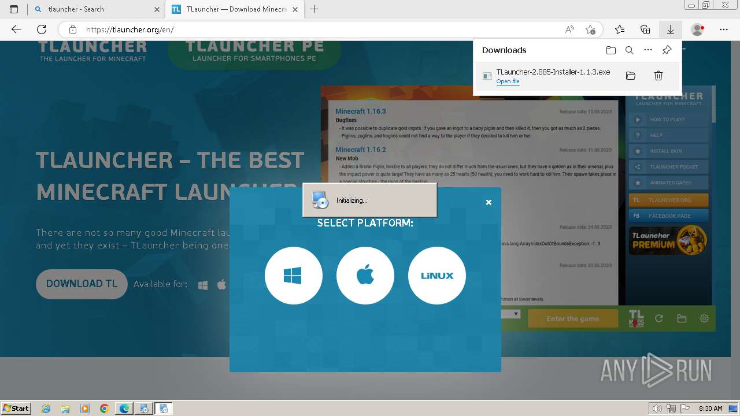Viewport: 740px width, 416px height.
Task: Pin the Downloads panel
Action: tap(667, 50)
